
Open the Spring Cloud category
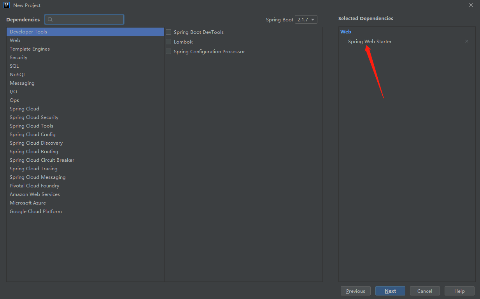pyautogui.click(x=85, y=109)
